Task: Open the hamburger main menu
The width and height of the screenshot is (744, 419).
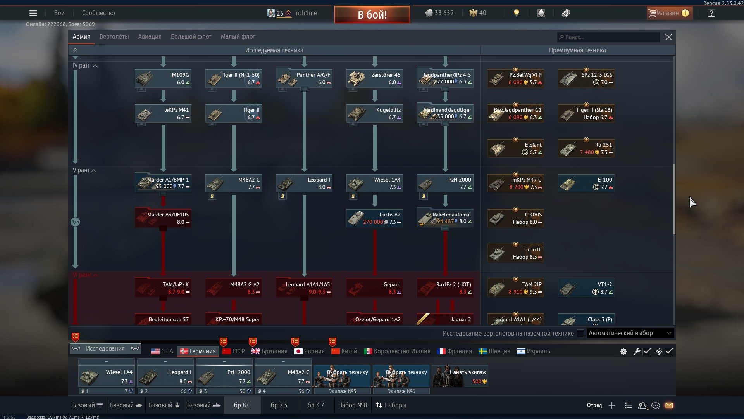Action: (33, 13)
